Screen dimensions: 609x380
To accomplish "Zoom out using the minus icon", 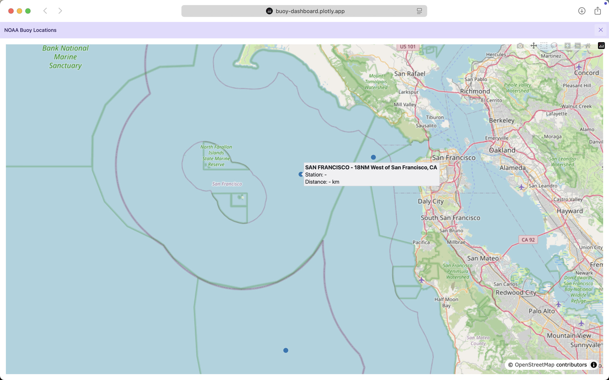I will pyautogui.click(x=578, y=46).
